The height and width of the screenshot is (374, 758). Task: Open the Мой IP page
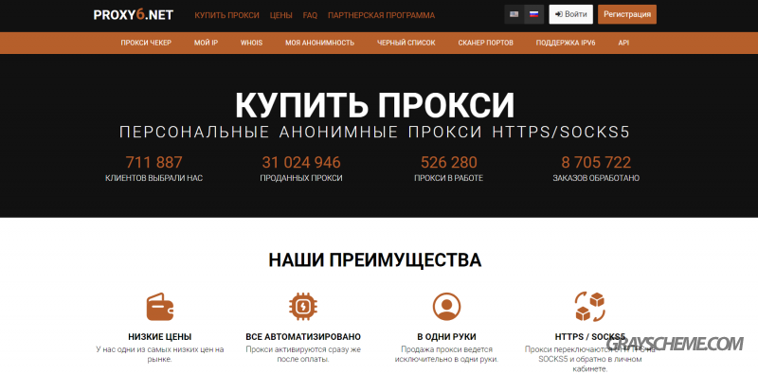pyautogui.click(x=206, y=43)
